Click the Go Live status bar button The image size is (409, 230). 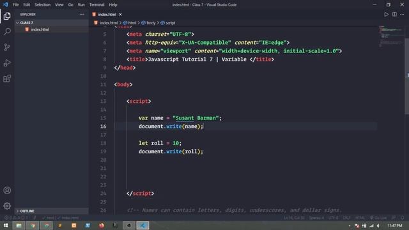point(378,218)
